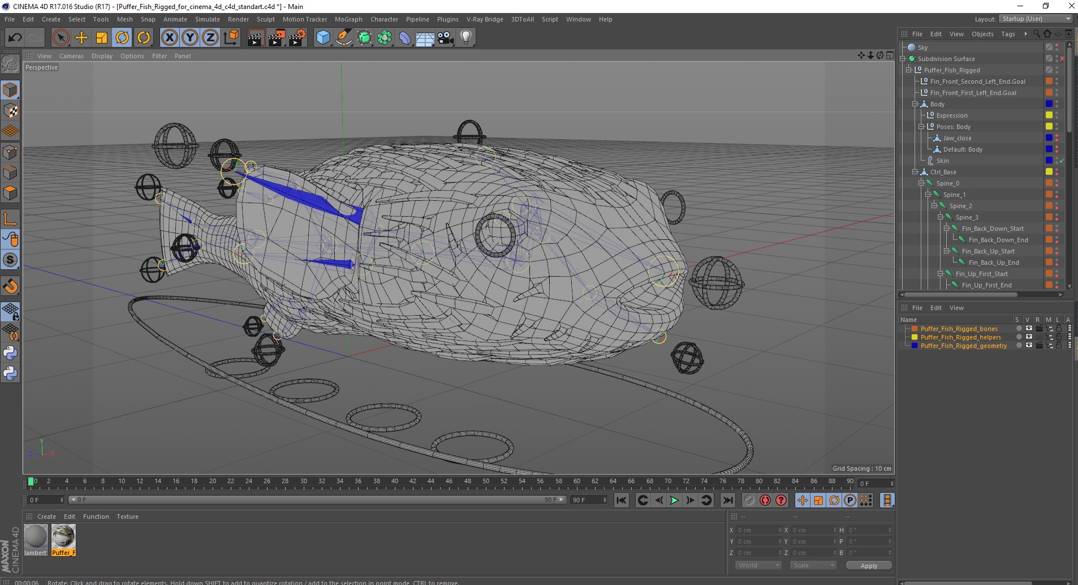Select Polygons mode in left sidebar

point(10,193)
